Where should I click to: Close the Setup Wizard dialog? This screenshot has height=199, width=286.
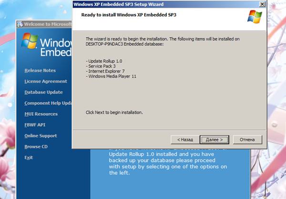pyautogui.click(x=262, y=4)
